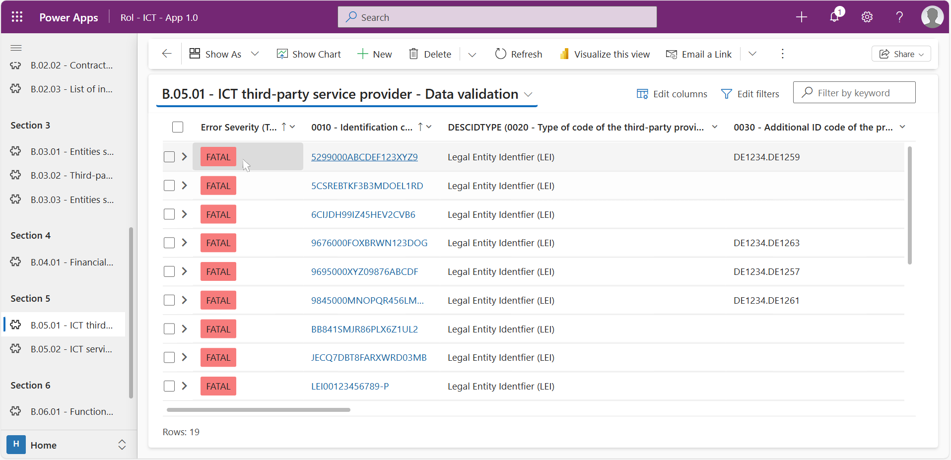Click the Edit filters button
This screenshot has width=951, height=460.
coord(750,94)
